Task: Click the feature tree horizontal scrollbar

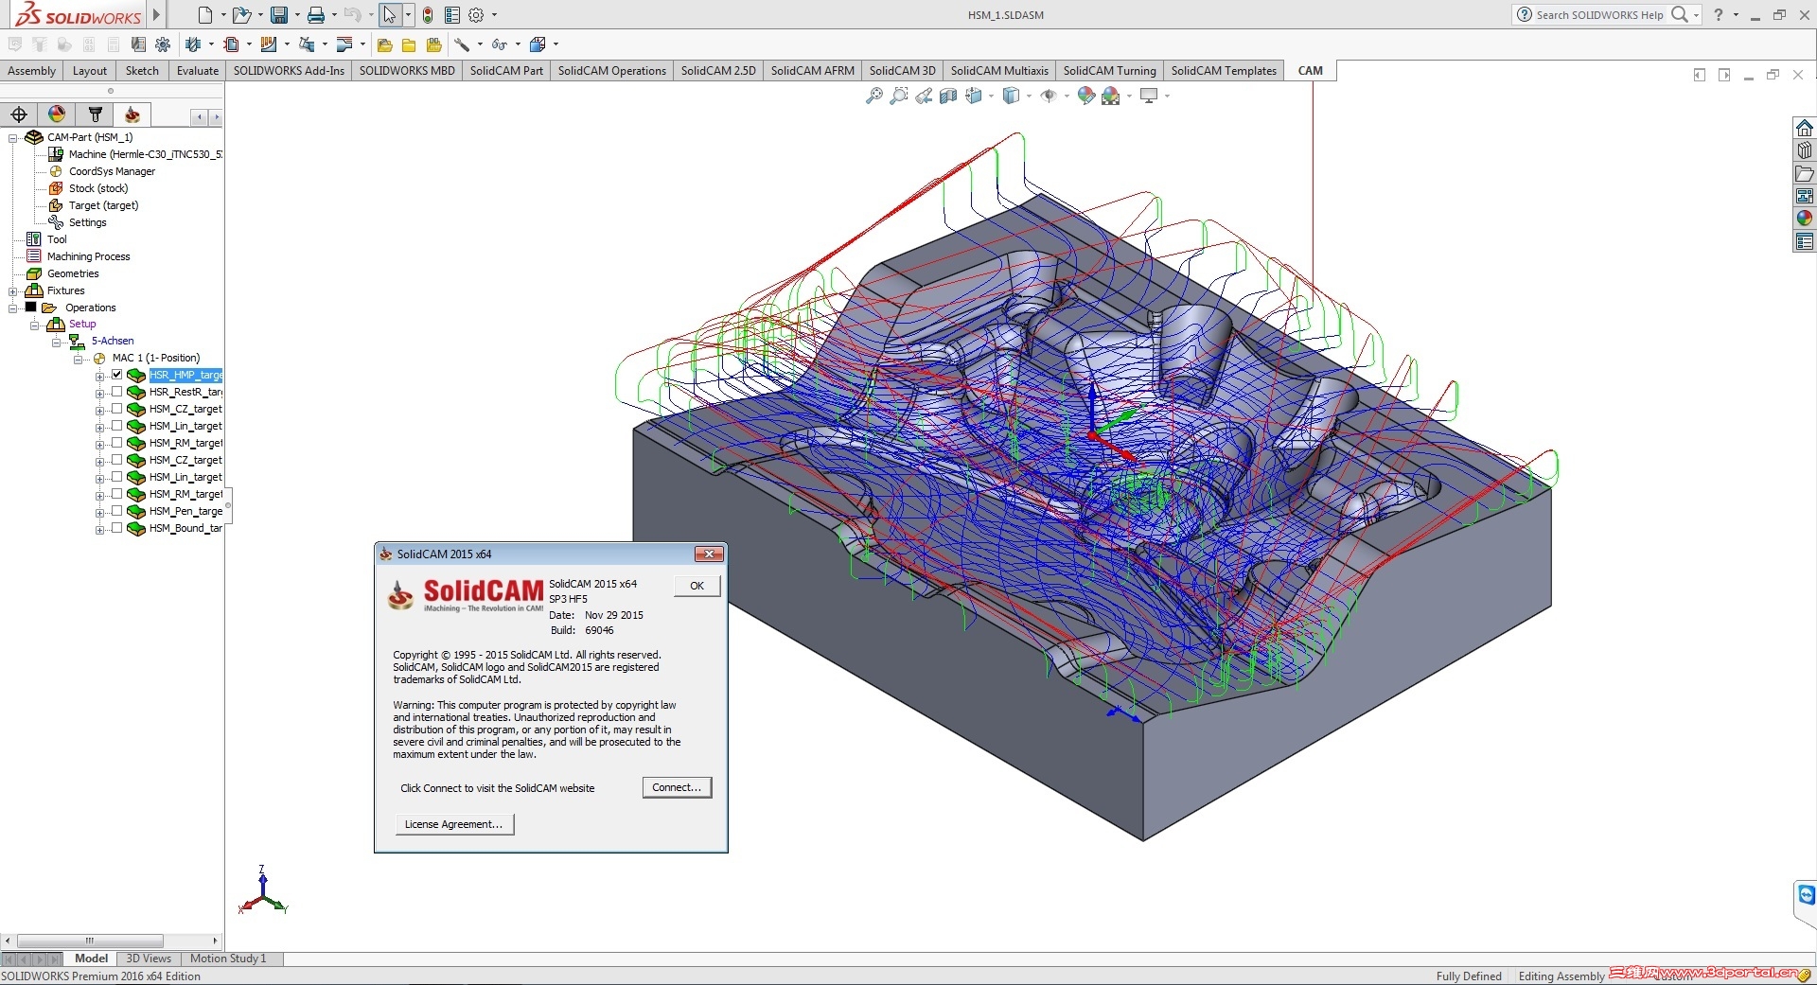Action: tap(90, 941)
